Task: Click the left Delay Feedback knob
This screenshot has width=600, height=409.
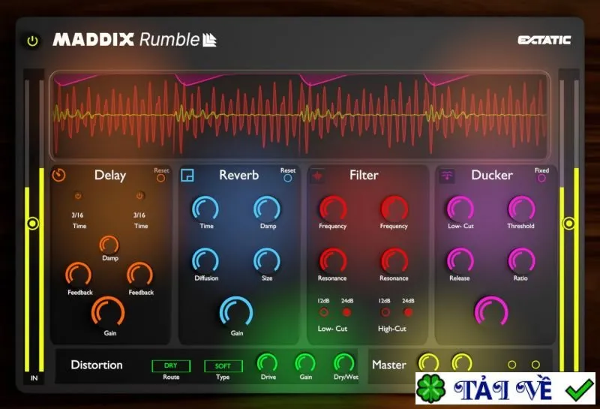Action: tap(79, 275)
